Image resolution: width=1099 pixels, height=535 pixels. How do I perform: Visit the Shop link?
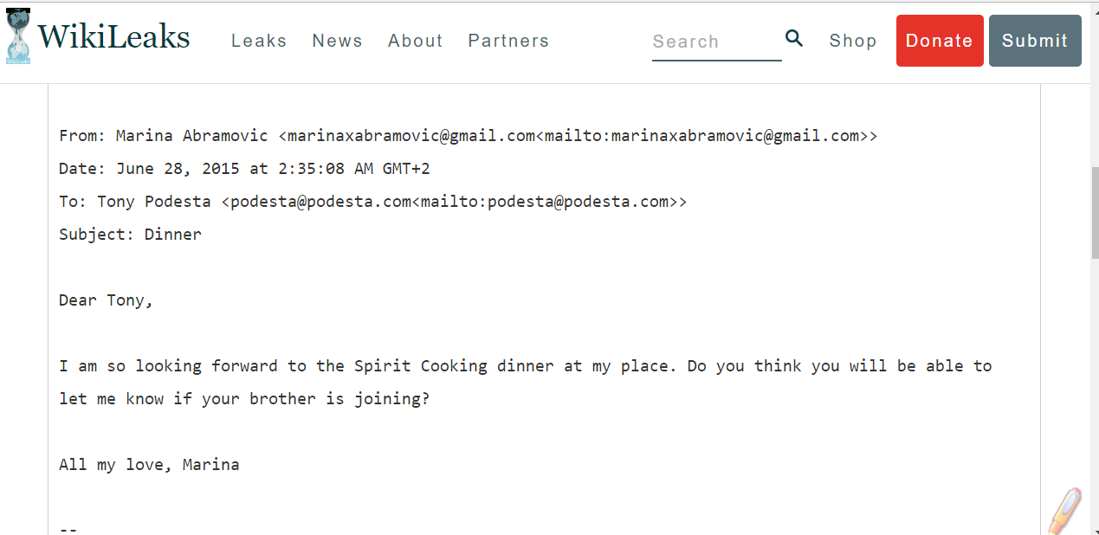point(853,41)
